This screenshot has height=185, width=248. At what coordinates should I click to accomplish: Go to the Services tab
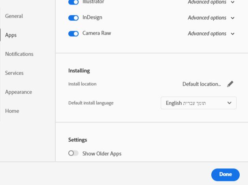pos(14,73)
